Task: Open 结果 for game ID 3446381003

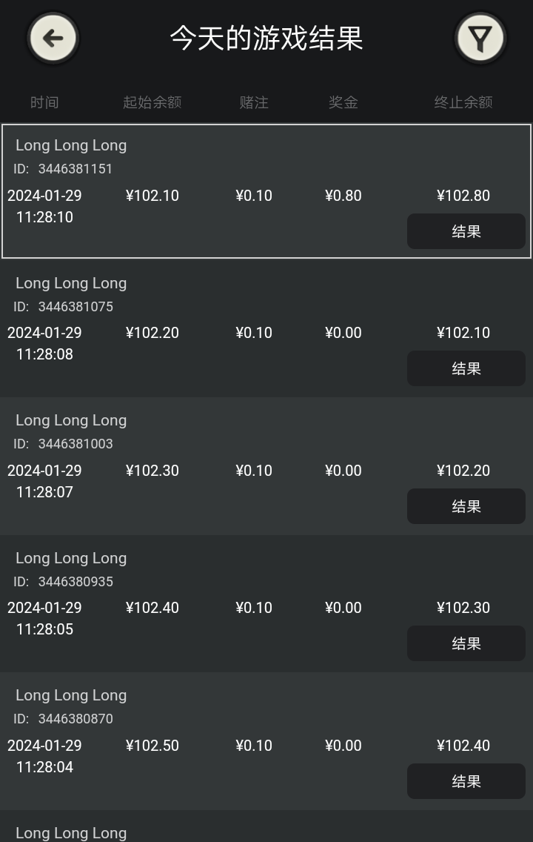Action: [x=466, y=506]
